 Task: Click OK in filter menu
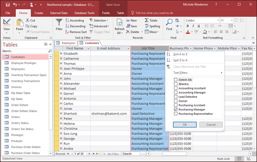point(185,125)
